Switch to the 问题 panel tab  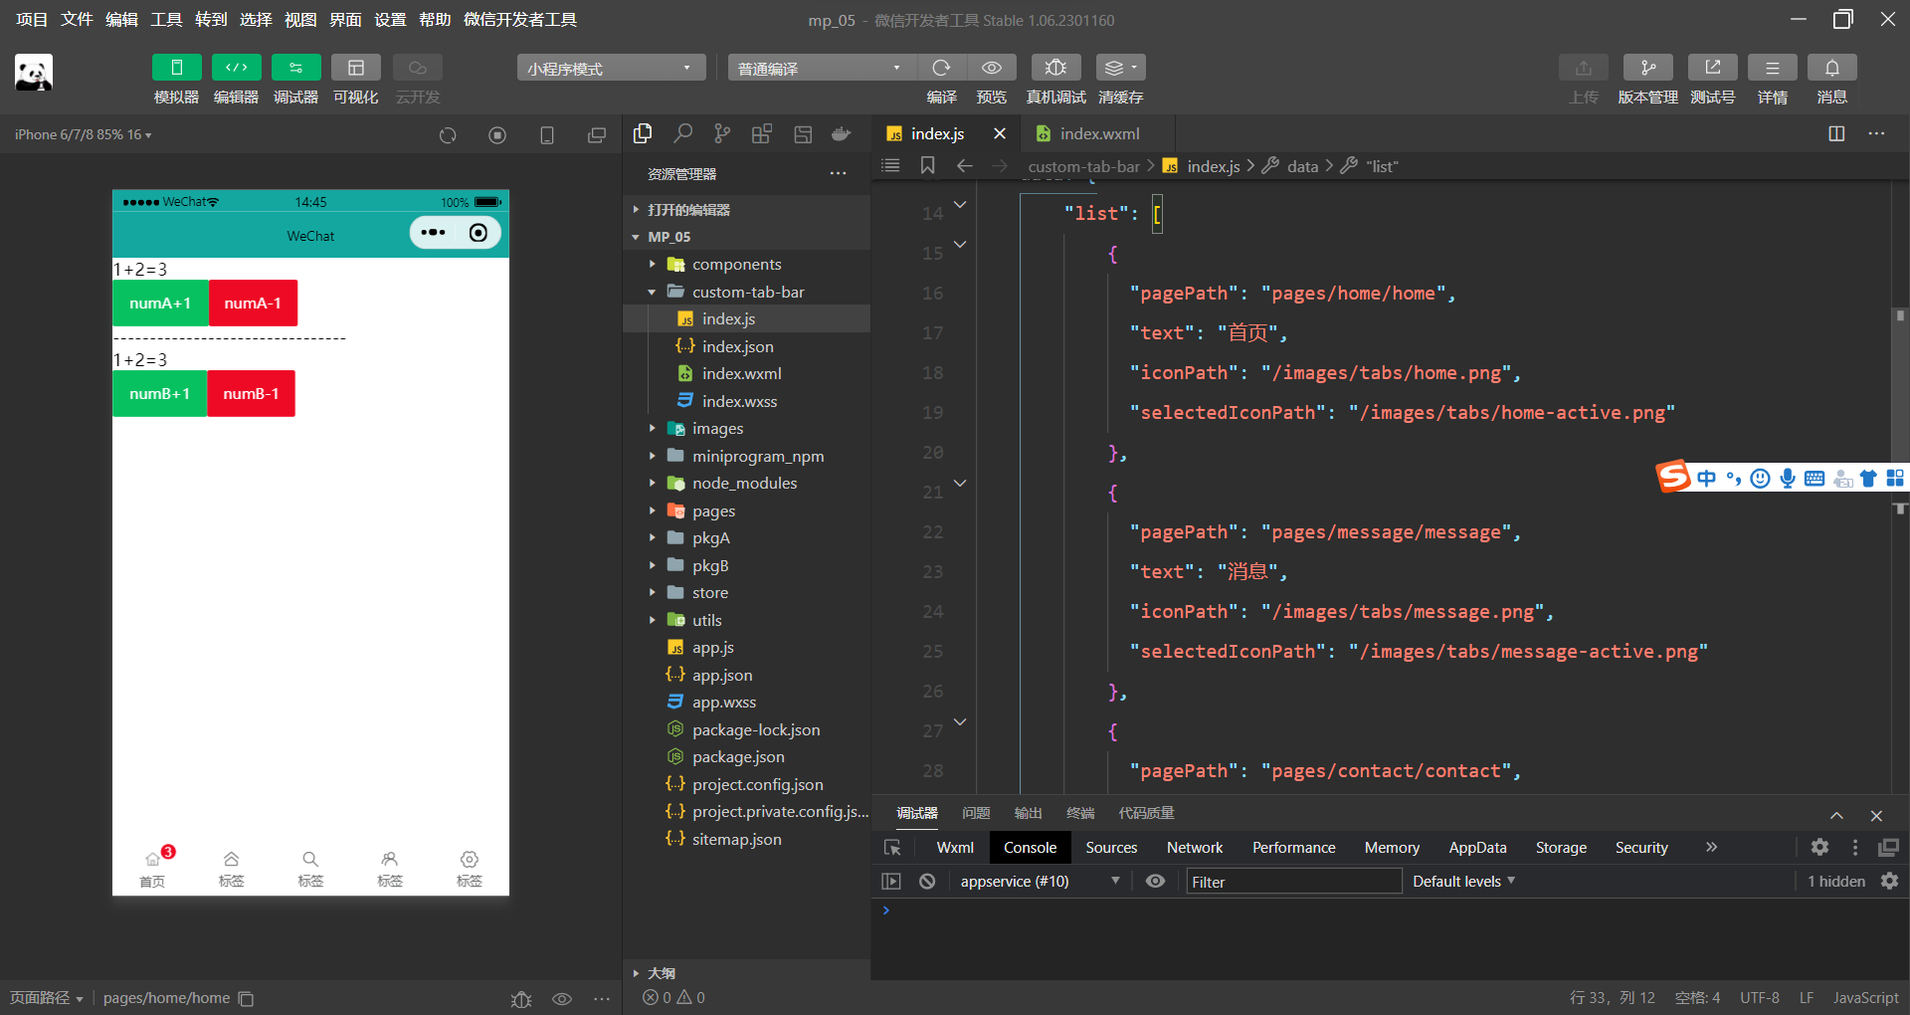(x=976, y=813)
